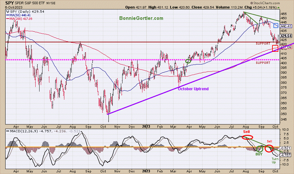The width and height of the screenshot is (294, 174).
Task: Click the '417.09' price tag on right axis
Action: pos(286,47)
